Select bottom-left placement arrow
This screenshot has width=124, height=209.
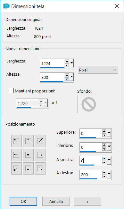click(x=16, y=168)
